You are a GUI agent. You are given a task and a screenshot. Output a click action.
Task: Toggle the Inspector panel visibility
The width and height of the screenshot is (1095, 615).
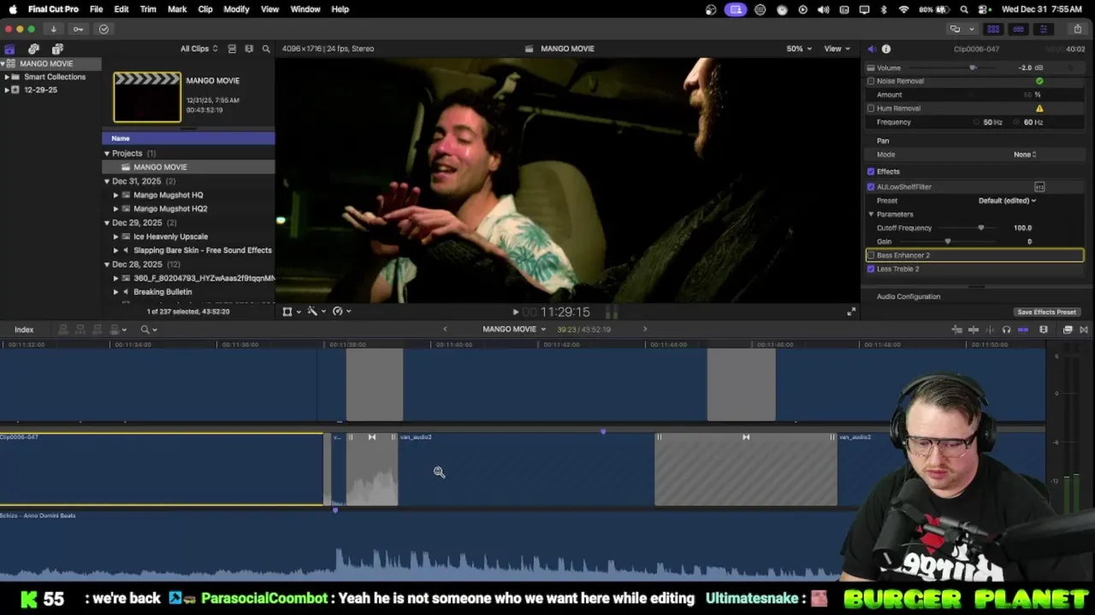(x=1043, y=29)
